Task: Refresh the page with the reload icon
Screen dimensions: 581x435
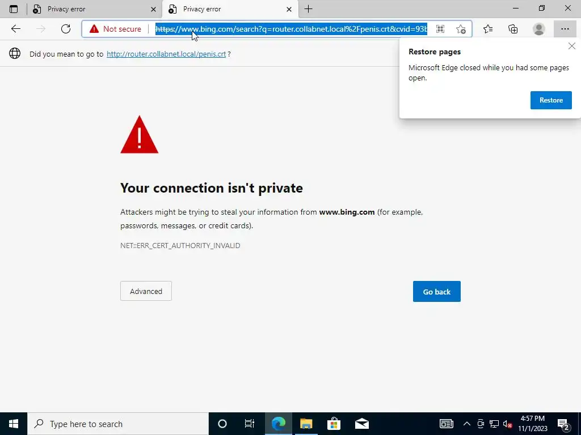Action: (x=66, y=29)
